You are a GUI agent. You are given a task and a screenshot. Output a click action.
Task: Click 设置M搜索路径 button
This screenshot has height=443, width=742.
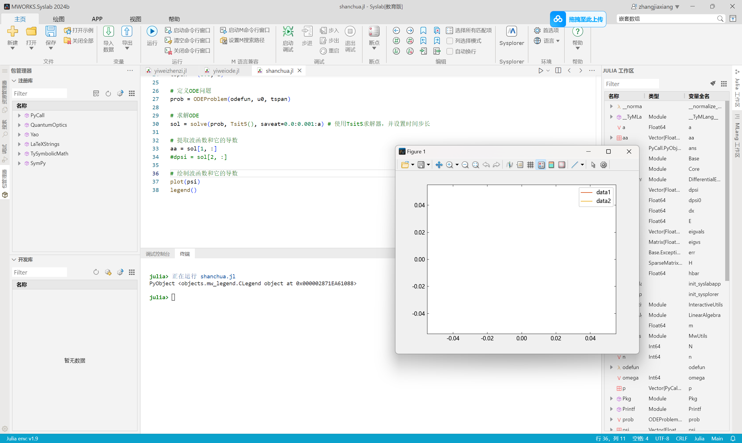click(242, 40)
